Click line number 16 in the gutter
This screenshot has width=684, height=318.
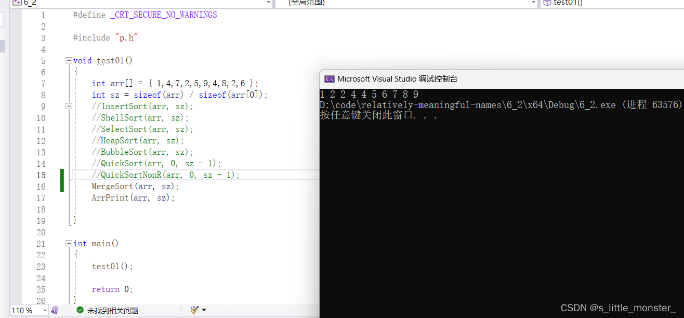41,187
